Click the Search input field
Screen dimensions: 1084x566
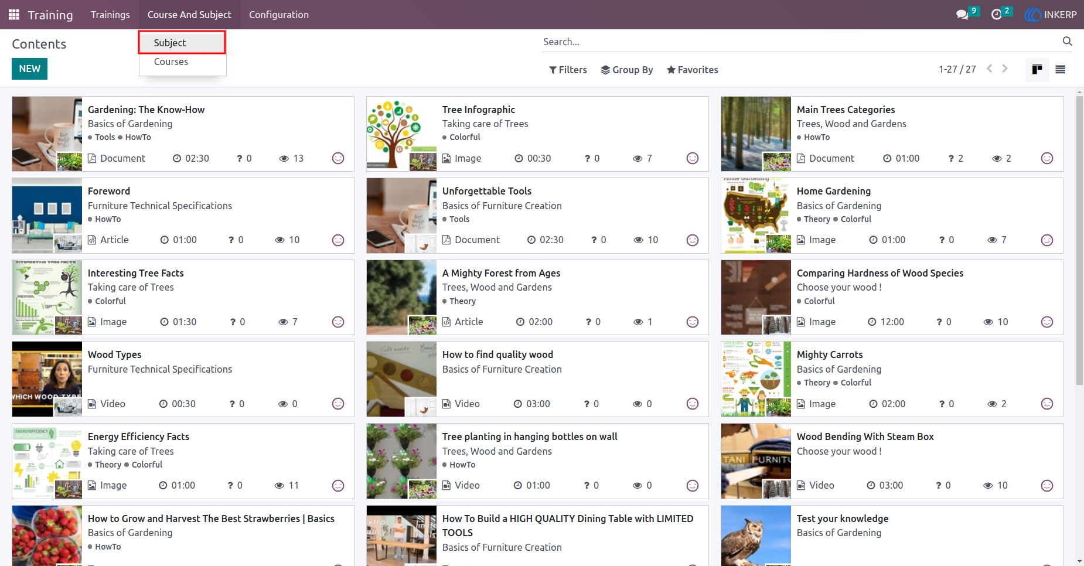[800, 42]
